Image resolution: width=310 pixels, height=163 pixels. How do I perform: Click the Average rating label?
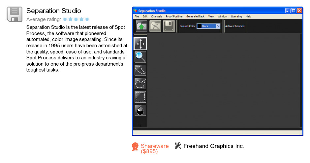(x=44, y=19)
